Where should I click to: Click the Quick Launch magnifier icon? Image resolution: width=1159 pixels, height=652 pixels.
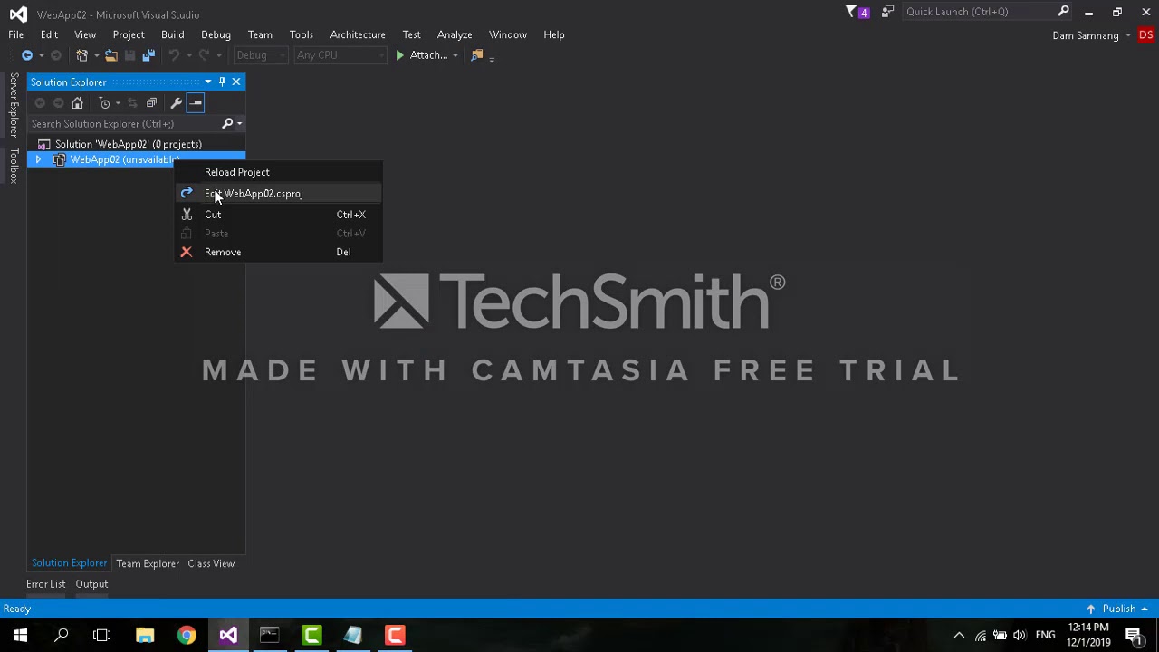[x=1063, y=12]
